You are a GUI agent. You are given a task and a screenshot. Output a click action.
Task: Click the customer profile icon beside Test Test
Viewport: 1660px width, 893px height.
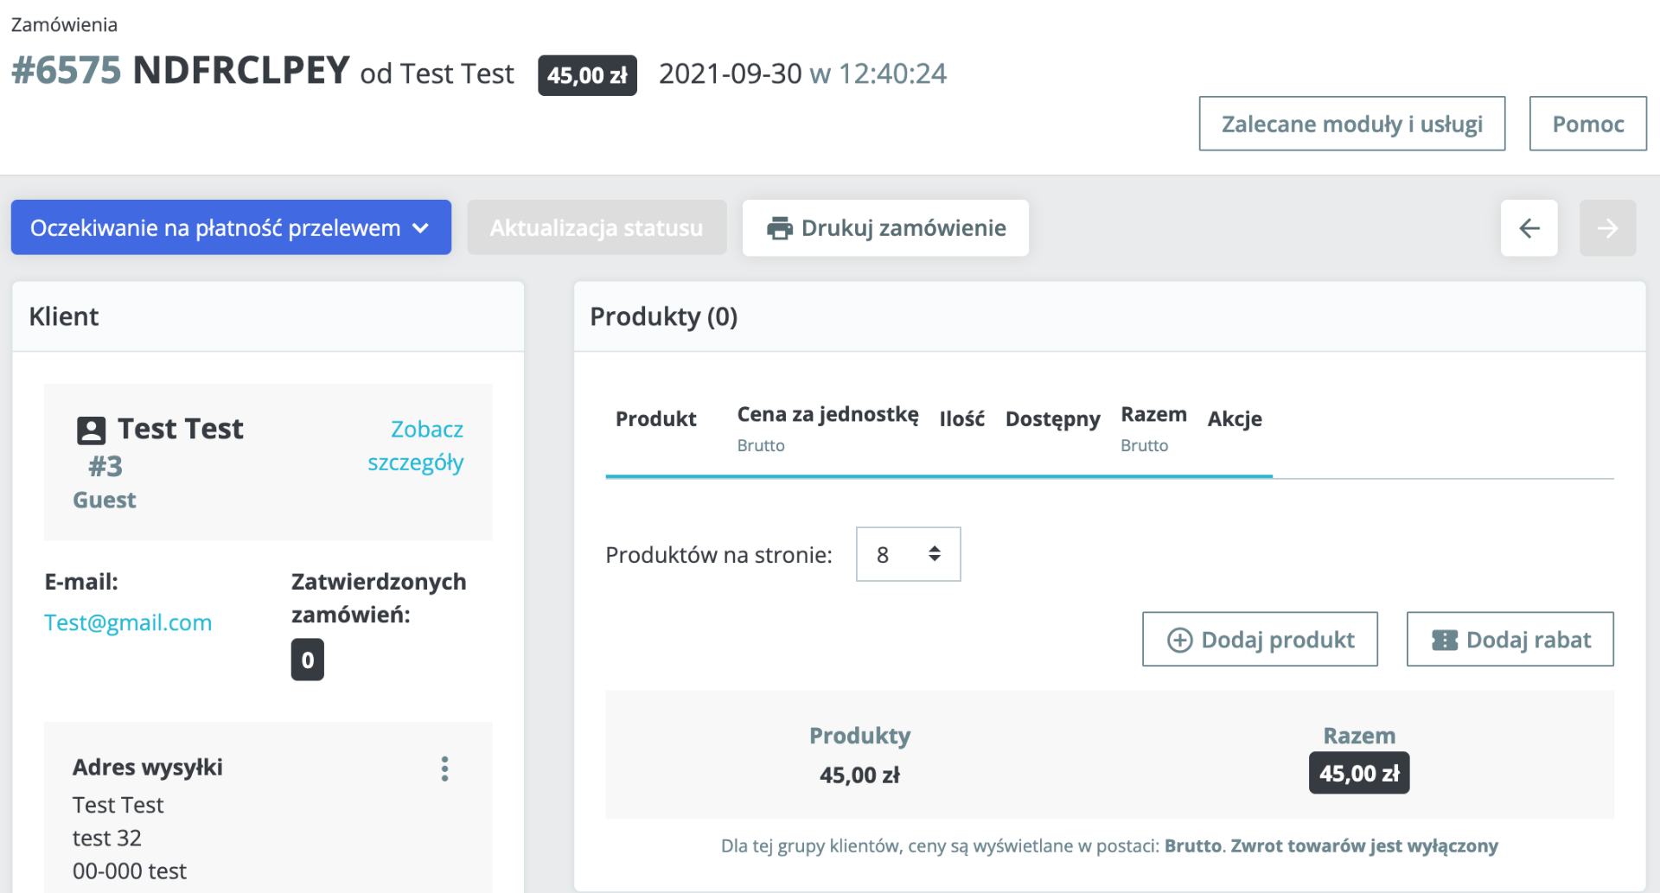(x=91, y=430)
